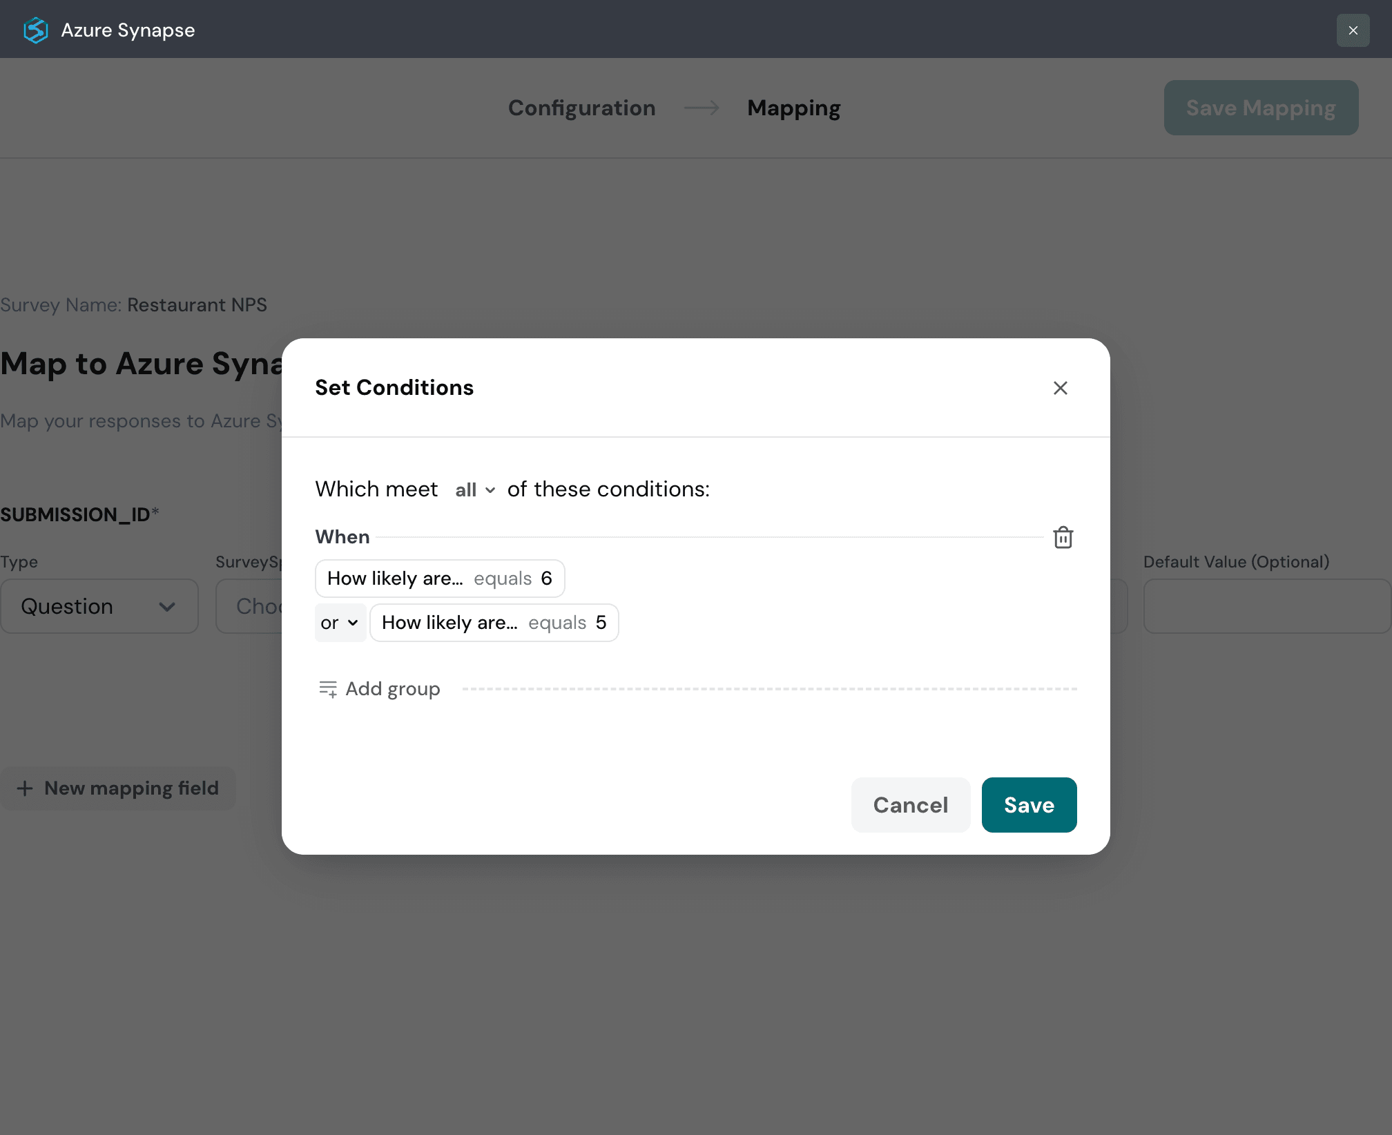Select the 'How likely are... equals 6' condition
Screen dimensions: 1392x1135
[440, 578]
